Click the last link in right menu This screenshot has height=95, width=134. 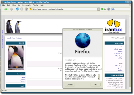[120, 70]
